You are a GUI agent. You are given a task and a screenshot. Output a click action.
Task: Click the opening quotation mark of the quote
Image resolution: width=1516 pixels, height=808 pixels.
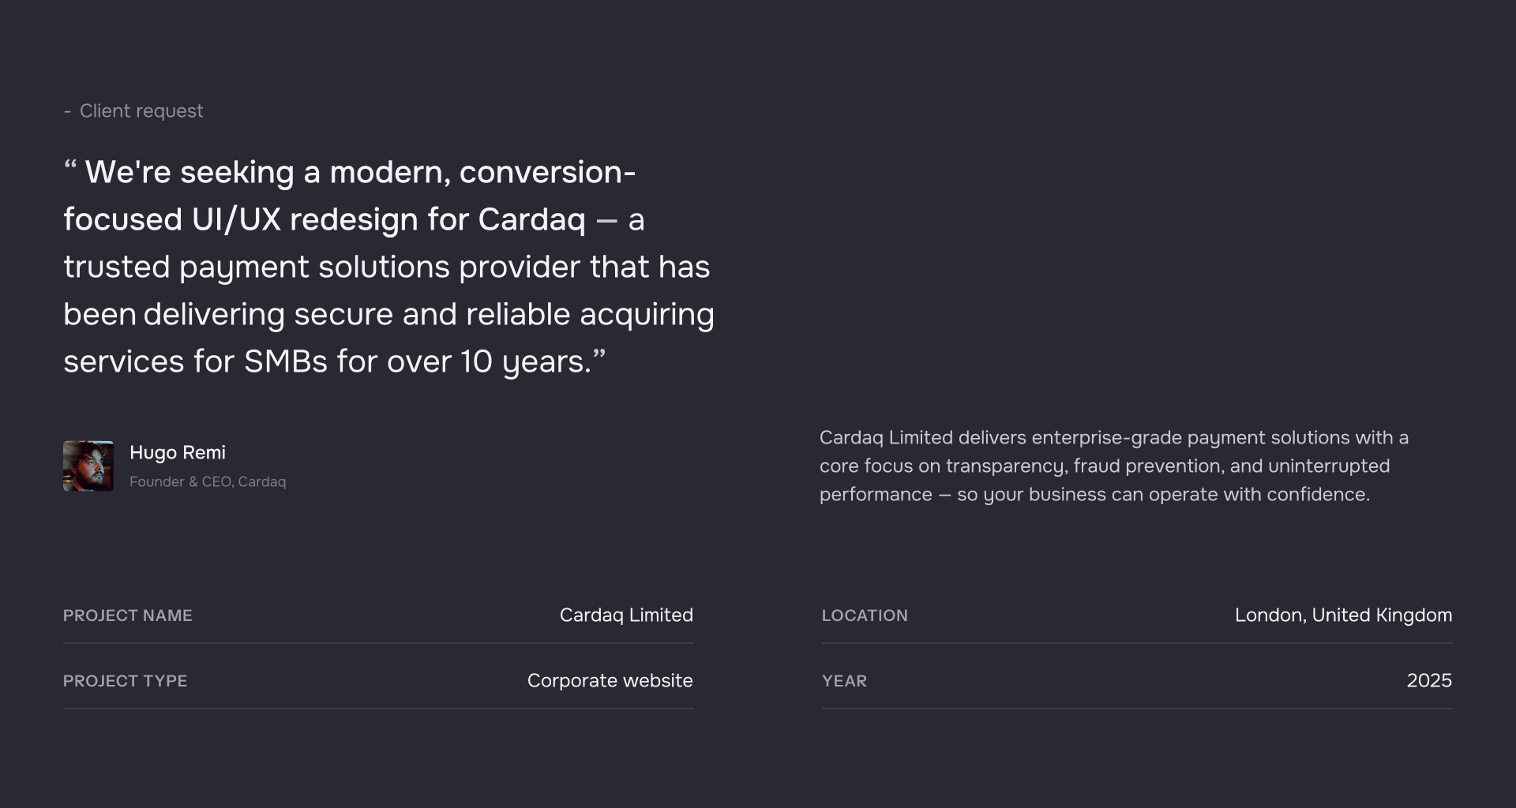[70, 167]
